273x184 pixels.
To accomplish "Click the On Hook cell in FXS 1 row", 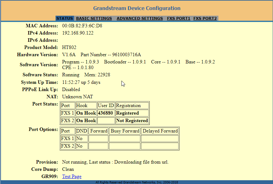I will coord(86,113).
